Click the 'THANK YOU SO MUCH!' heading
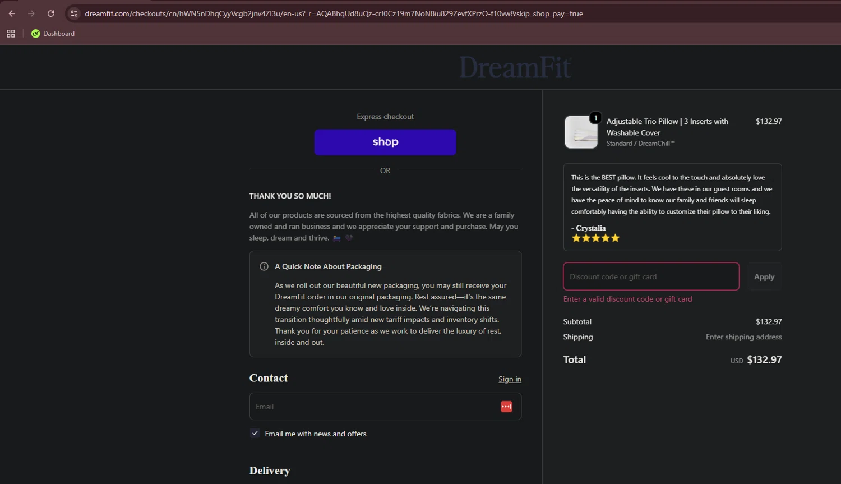The image size is (841, 484). pyautogui.click(x=290, y=196)
